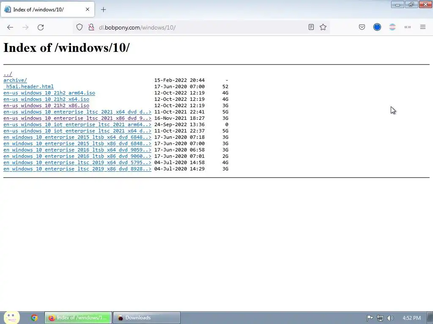The height and width of the screenshot is (324, 433).
Task: Click the Action Center flag tray icon
Action: tap(370, 318)
